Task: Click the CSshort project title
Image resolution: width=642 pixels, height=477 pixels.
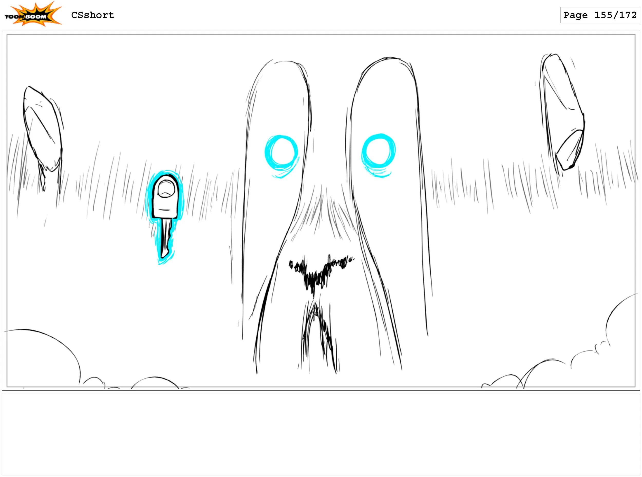Action: click(x=92, y=15)
